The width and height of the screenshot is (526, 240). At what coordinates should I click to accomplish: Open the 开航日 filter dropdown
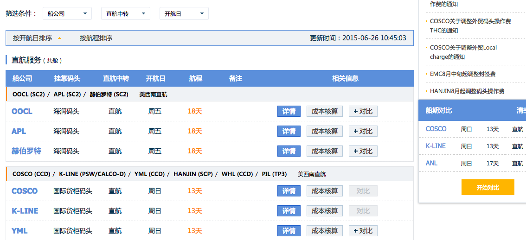[184, 14]
